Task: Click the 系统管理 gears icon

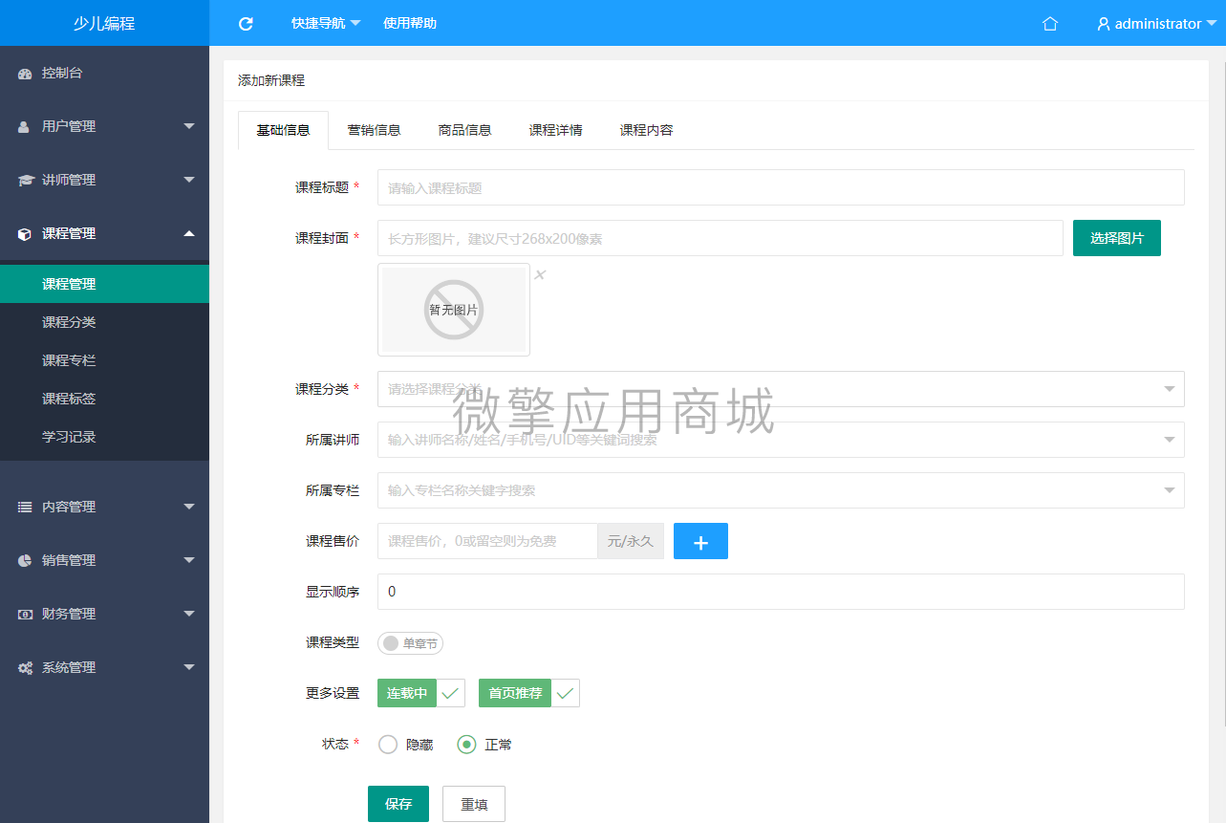Action: click(x=26, y=667)
